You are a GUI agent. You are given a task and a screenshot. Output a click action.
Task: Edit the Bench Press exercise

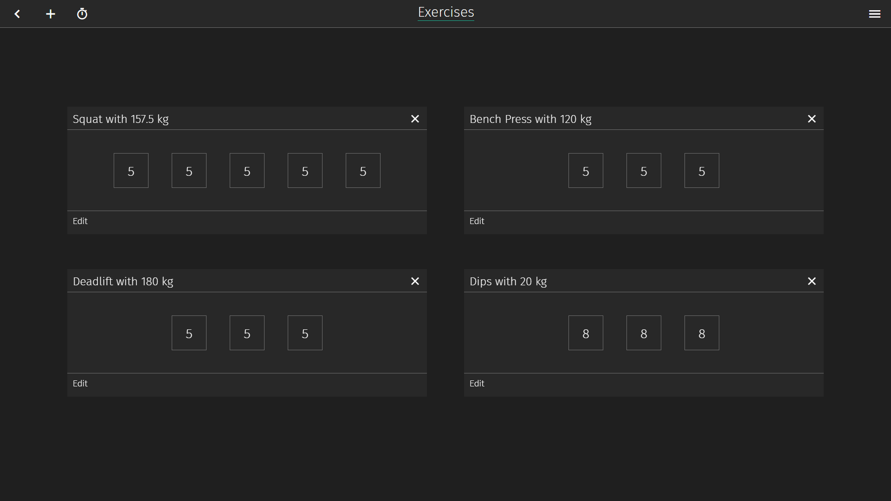click(x=477, y=221)
